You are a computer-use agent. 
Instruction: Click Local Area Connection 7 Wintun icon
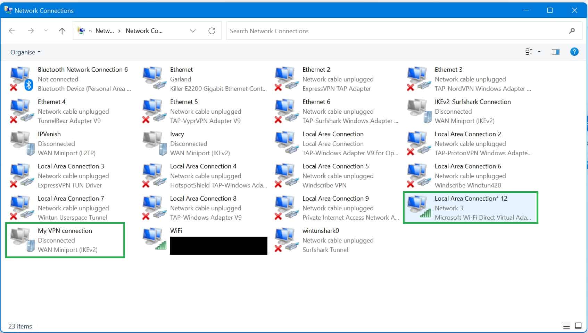tap(22, 208)
